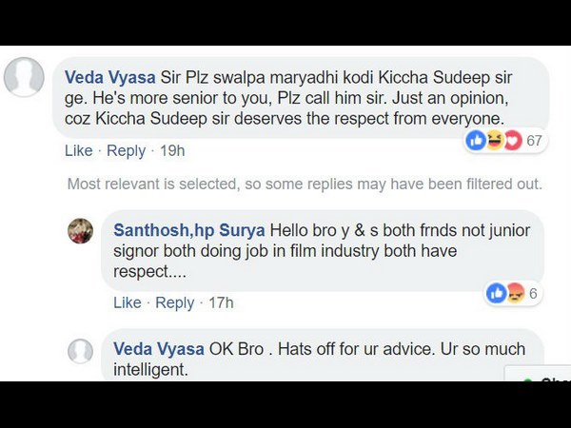
Task: Open Veda Vyasa's avatar on the top comment
Action: [x=24, y=77]
